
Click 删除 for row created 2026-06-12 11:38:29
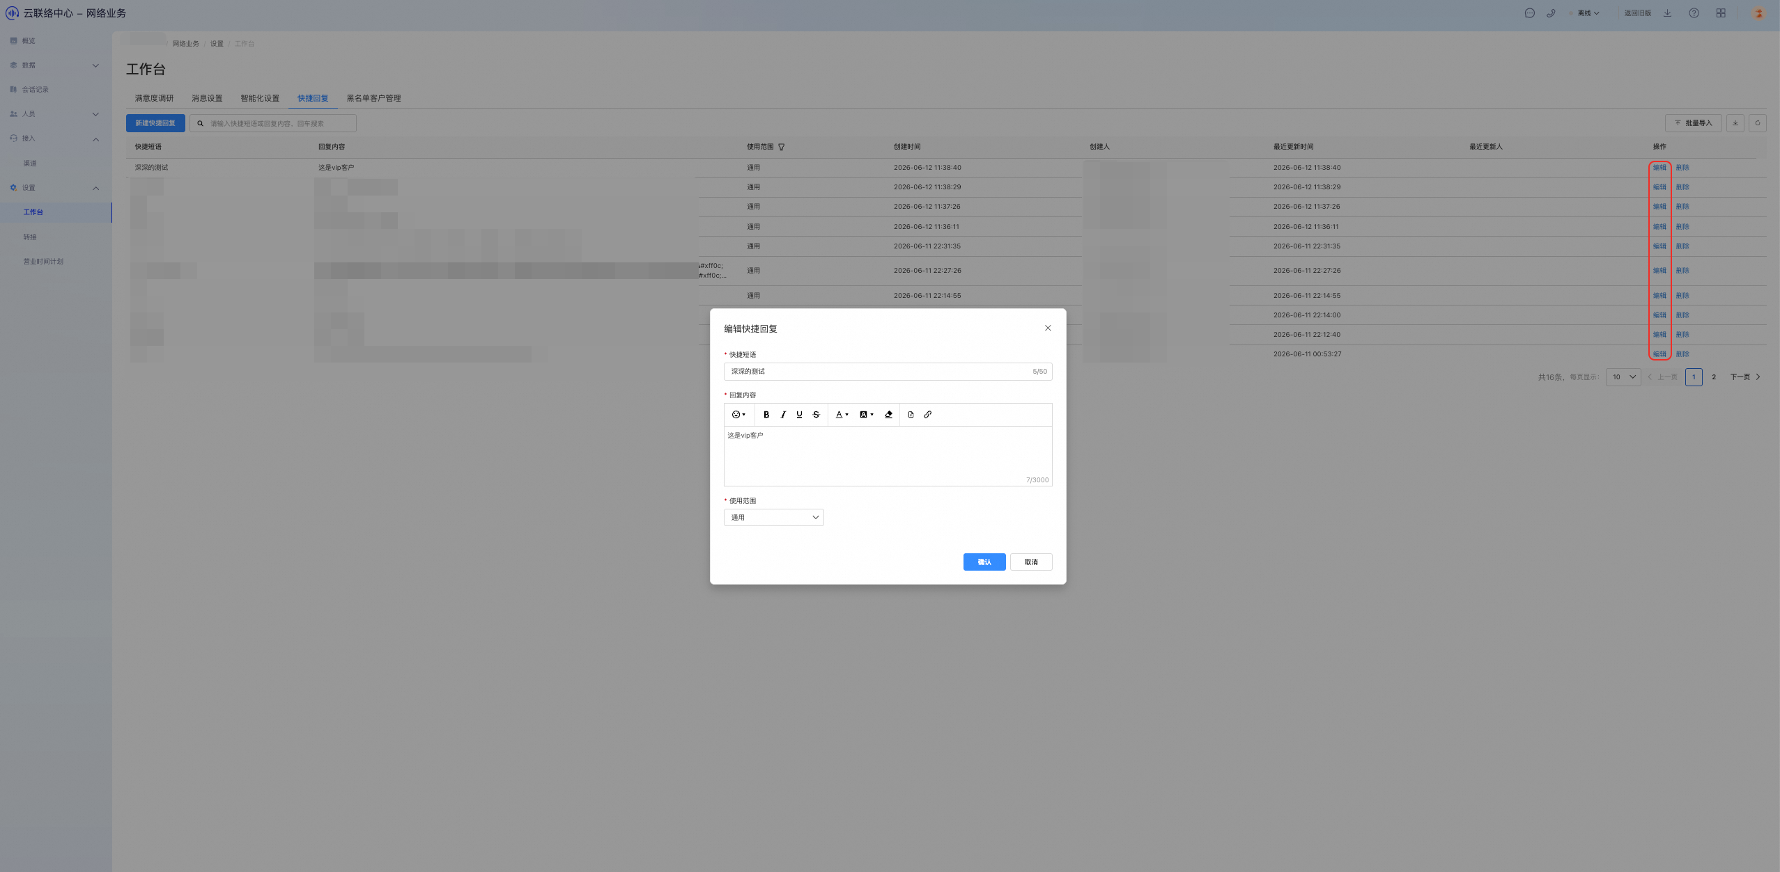click(1682, 187)
